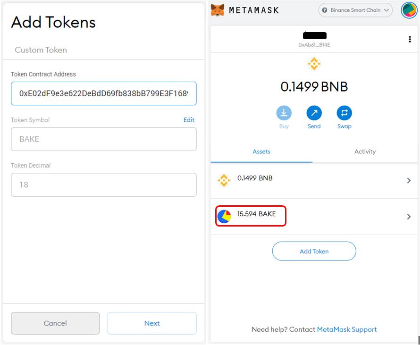Click the Swap icon
The height and width of the screenshot is (345, 420).
click(344, 113)
